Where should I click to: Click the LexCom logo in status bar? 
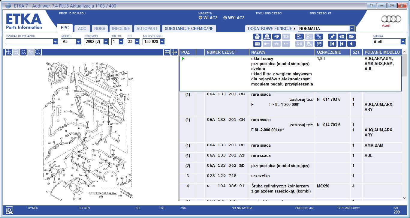pyautogui.click(x=9, y=210)
